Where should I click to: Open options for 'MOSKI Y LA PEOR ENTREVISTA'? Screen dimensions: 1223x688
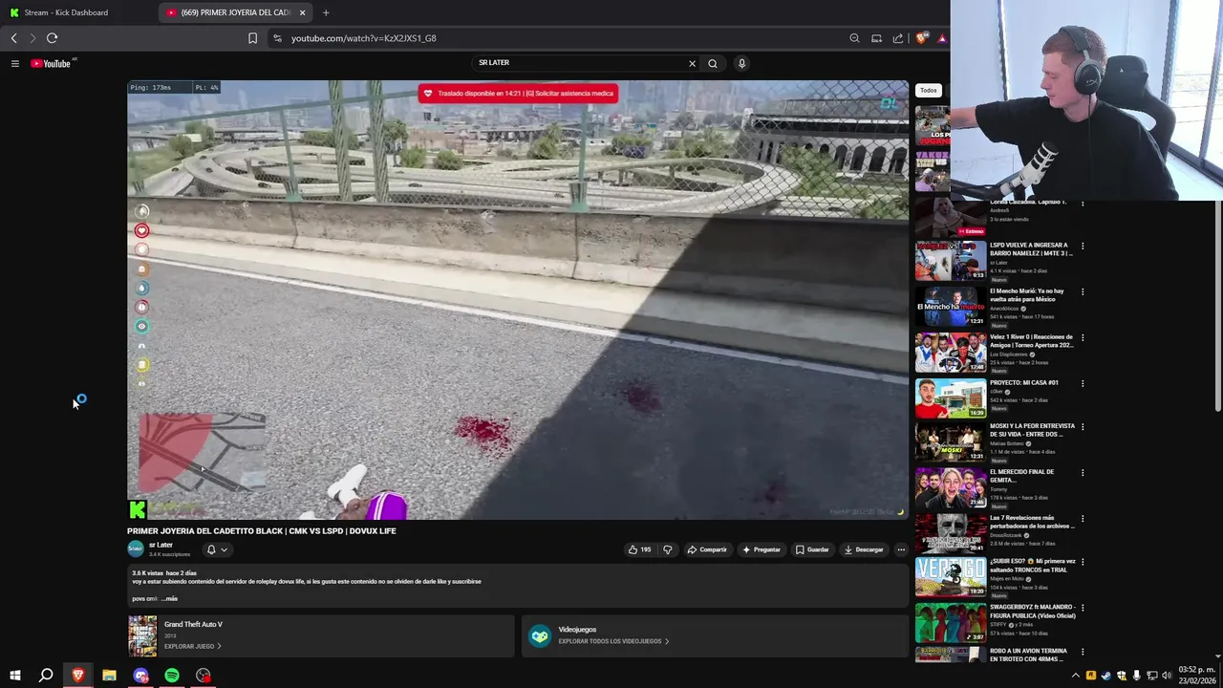pos(1083,427)
